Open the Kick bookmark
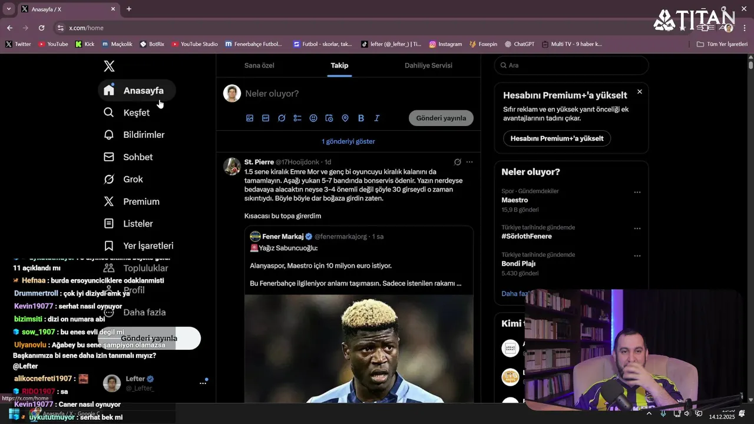 pos(85,44)
